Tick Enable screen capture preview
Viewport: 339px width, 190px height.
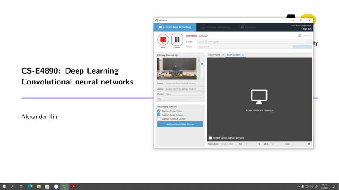point(211,138)
